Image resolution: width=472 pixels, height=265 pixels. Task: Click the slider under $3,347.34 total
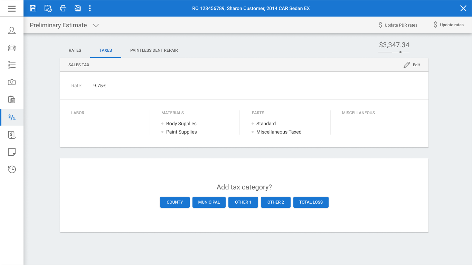pyautogui.click(x=394, y=52)
